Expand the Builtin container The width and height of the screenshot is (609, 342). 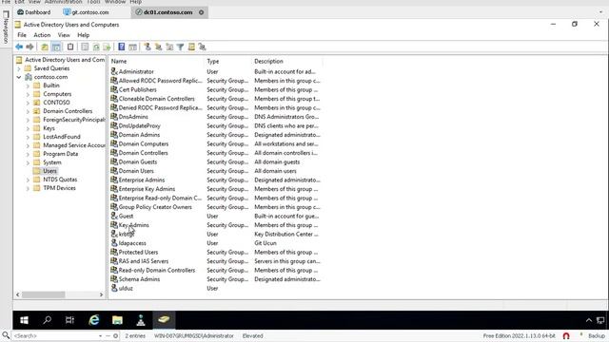pyautogui.click(x=28, y=85)
